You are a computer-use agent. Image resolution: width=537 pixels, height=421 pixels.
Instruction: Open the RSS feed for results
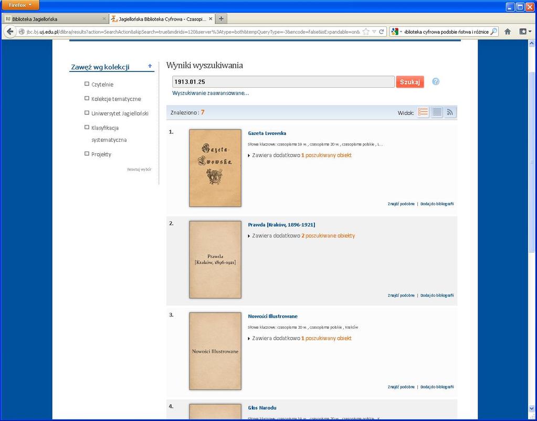coord(450,112)
